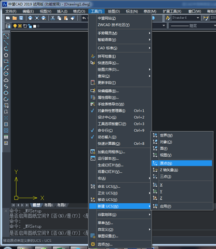Open the Layer Properties Manager icon
216x249 pixels.
pos(8,26)
